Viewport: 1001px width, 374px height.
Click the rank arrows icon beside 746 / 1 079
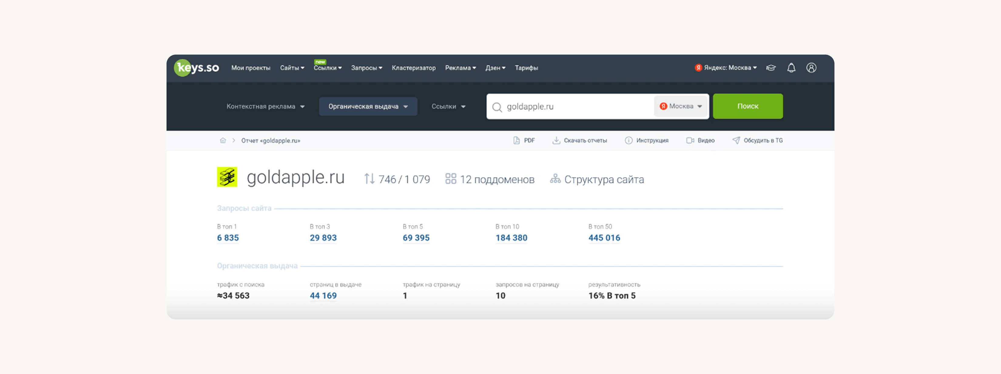click(x=369, y=179)
